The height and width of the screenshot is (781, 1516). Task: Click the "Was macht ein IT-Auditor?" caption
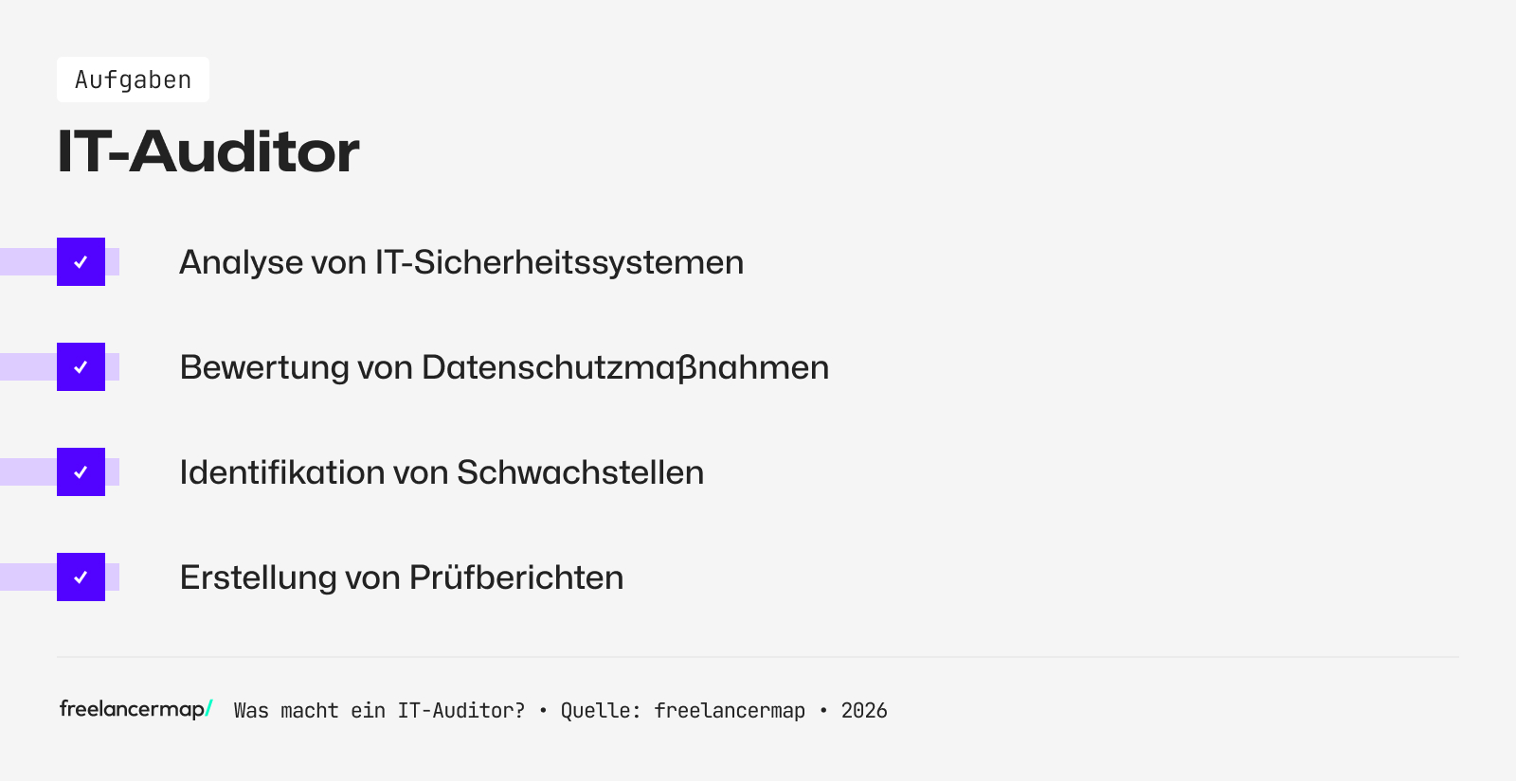point(379,711)
